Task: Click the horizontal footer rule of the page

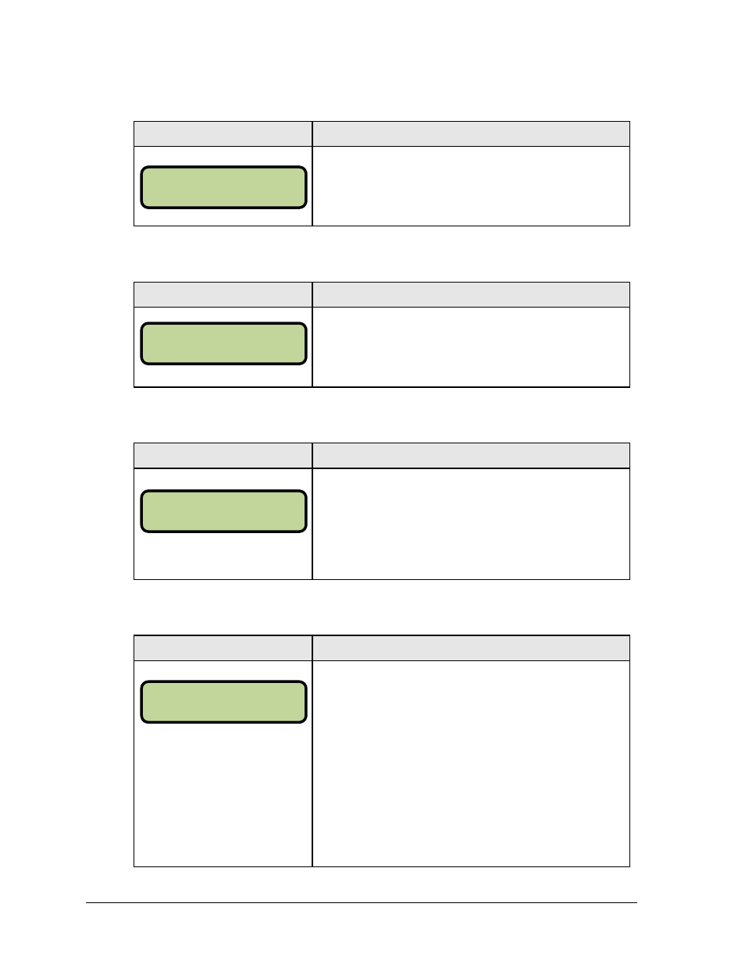Action: click(x=362, y=903)
